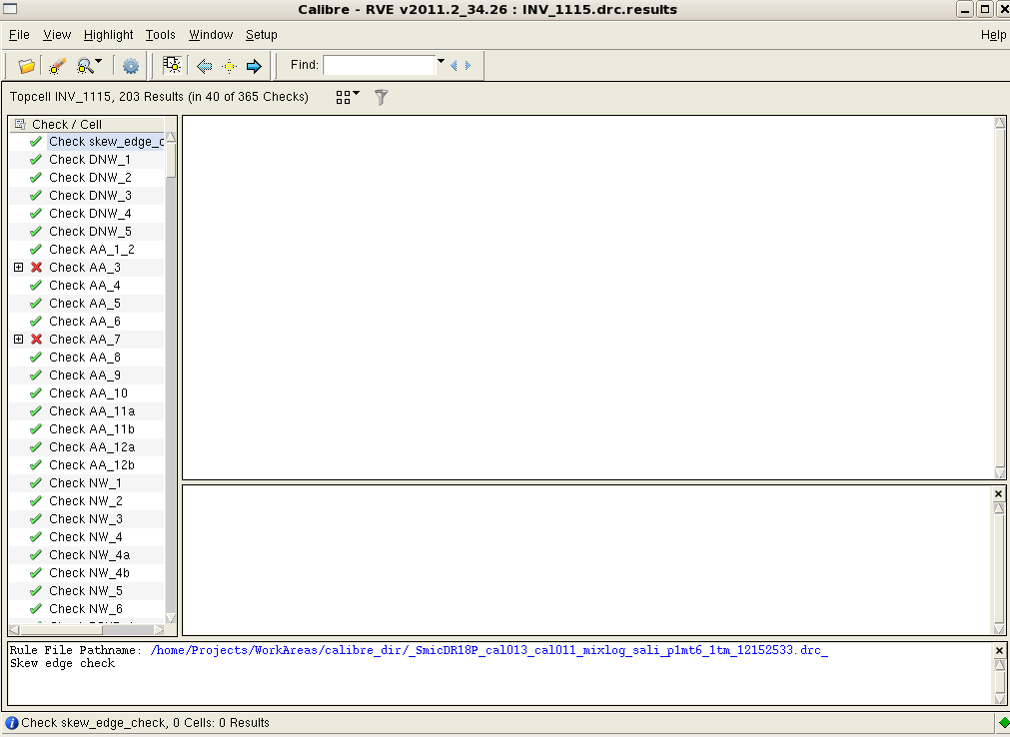Select the failing Check AA_3 row
This screenshot has height=737, width=1010.
[x=84, y=268]
